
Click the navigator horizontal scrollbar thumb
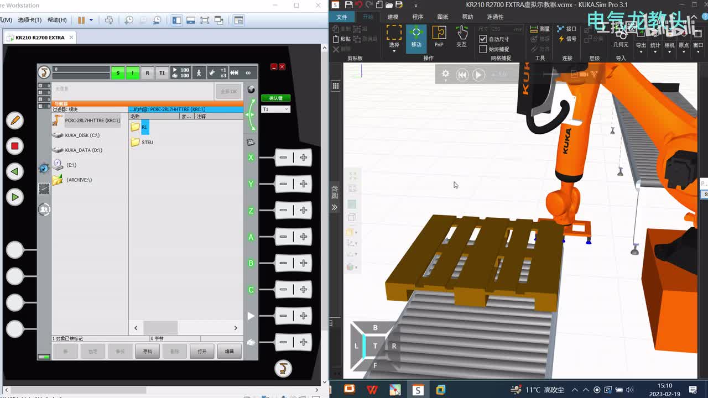coord(160,328)
